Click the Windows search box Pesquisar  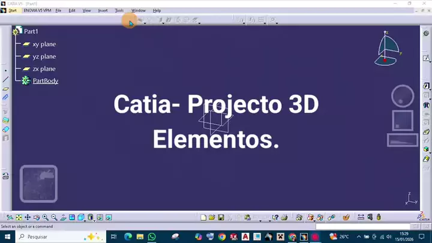click(54, 237)
